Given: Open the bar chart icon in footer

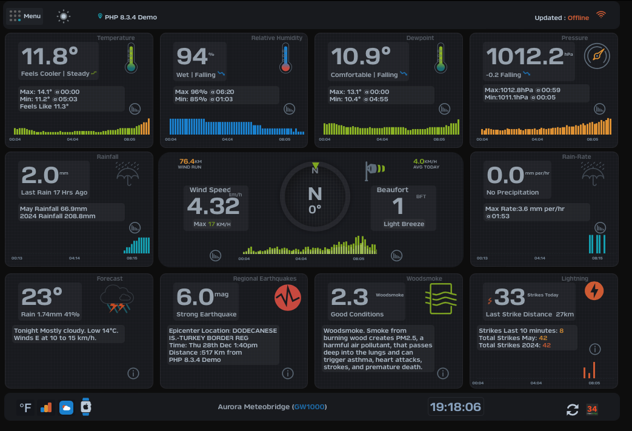Looking at the screenshot, I should point(46,408).
